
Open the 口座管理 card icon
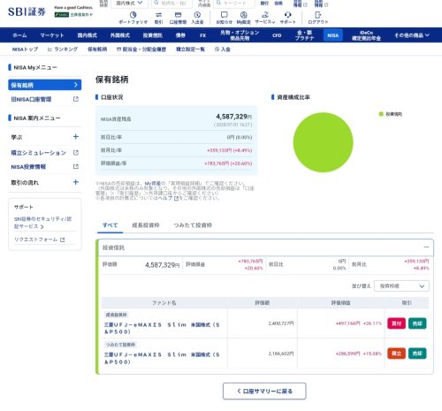[x=178, y=15]
